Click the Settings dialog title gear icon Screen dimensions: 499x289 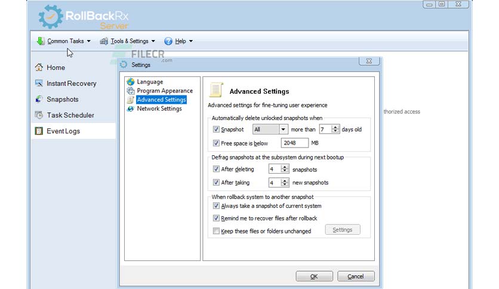(124, 64)
